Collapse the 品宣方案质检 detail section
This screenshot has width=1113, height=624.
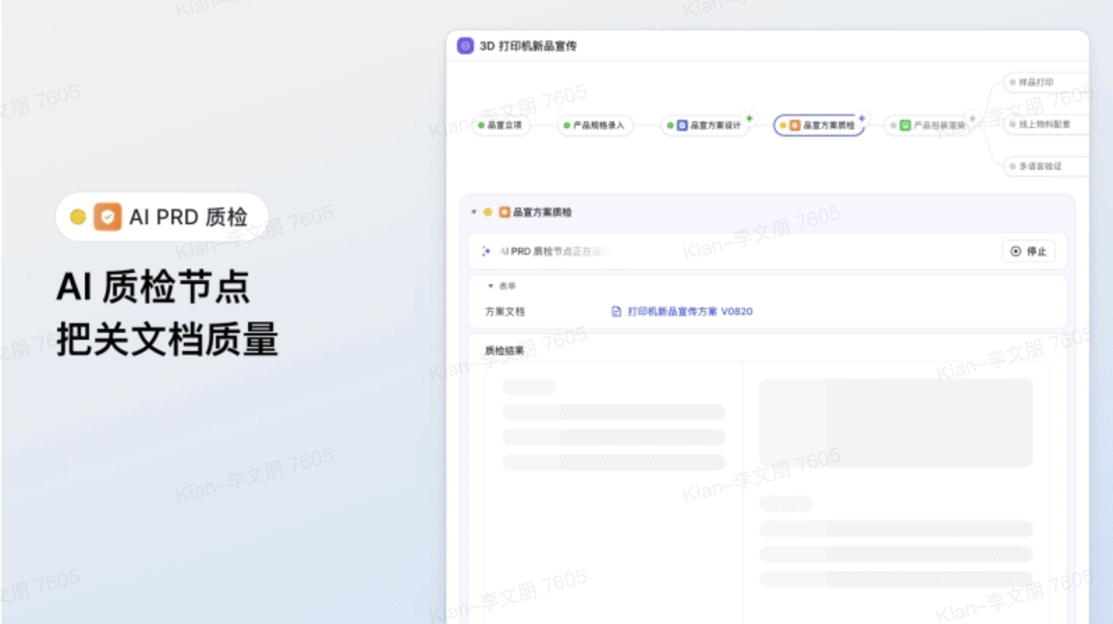pyautogui.click(x=474, y=212)
